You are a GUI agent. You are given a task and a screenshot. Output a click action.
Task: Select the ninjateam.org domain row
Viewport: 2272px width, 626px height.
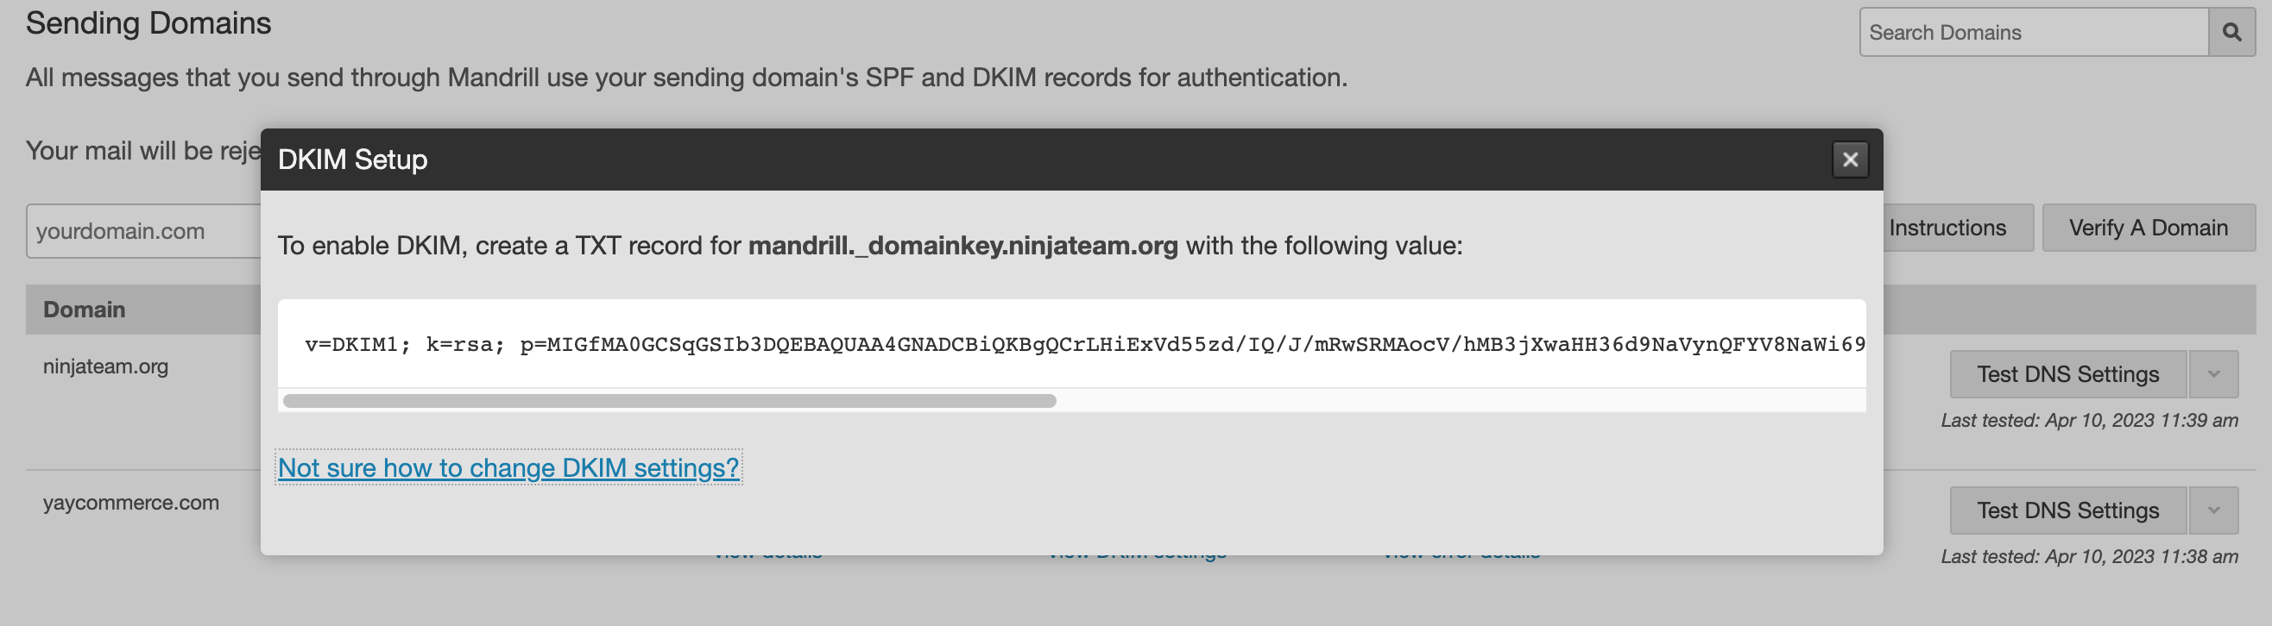(106, 366)
